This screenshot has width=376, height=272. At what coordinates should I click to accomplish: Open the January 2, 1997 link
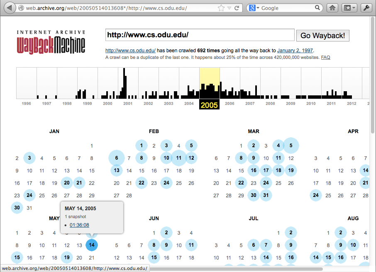[x=295, y=51]
